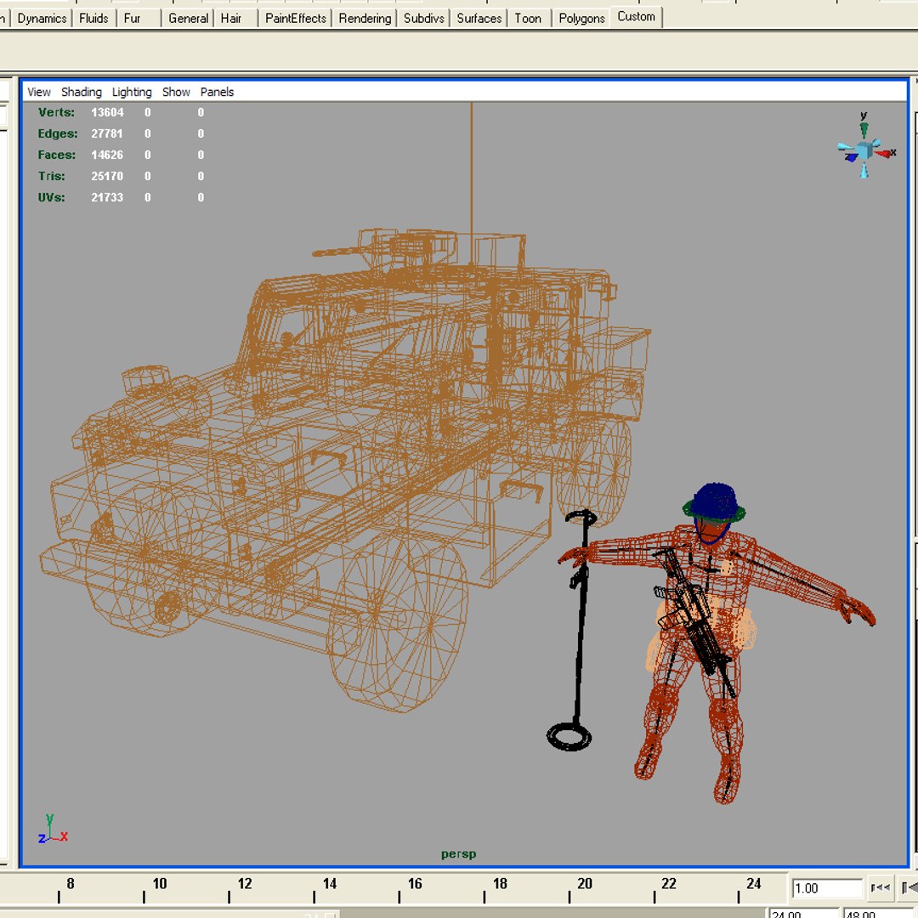
Task: Select the Fur shelf tab
Action: point(133,18)
